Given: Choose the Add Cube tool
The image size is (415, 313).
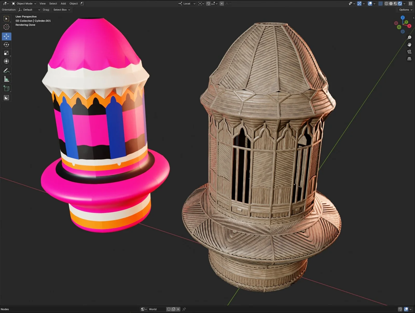Looking at the screenshot, I should [x=6, y=88].
